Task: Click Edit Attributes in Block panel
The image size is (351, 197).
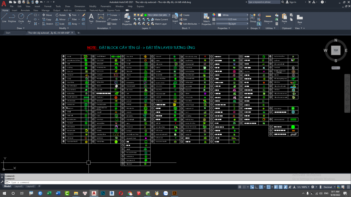Action: click(x=190, y=24)
